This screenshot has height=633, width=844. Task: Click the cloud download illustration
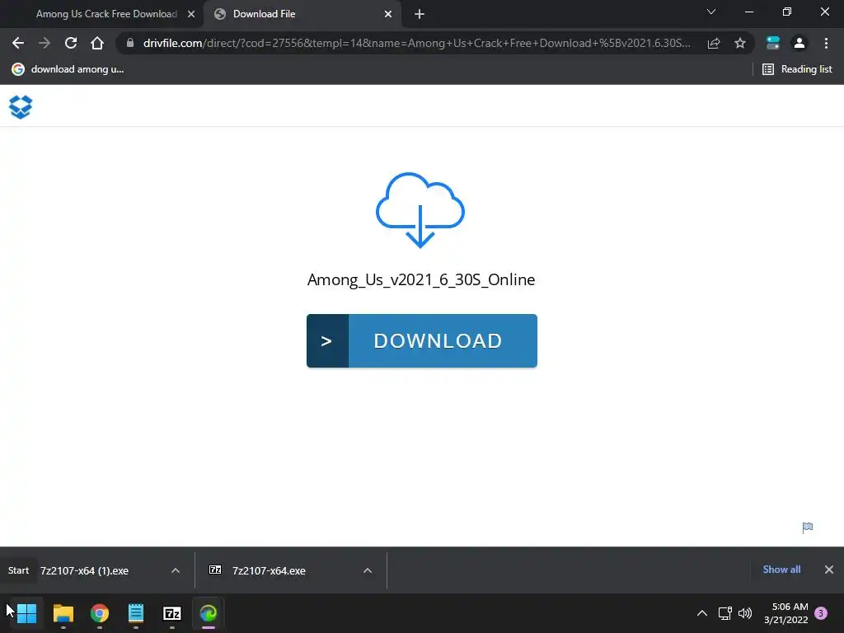420,210
